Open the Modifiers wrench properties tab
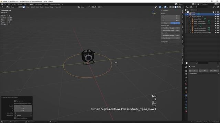This screenshot has height=123, width=220. click(186, 95)
